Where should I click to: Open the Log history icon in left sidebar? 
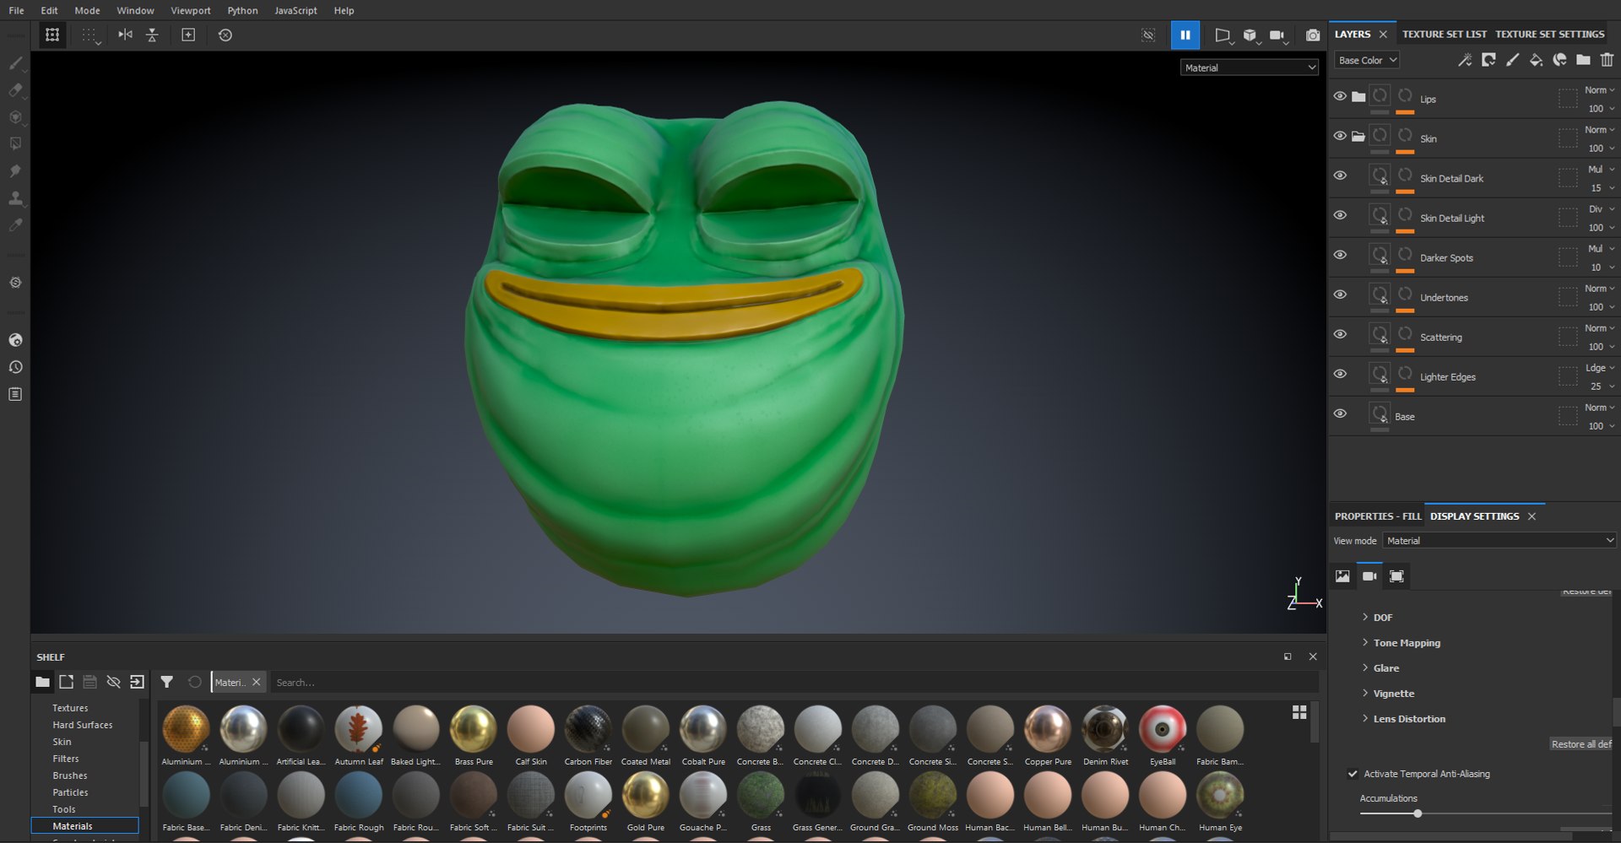[15, 394]
